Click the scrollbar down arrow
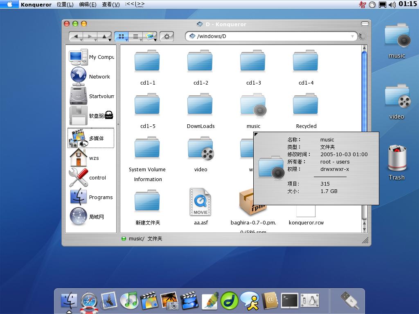This screenshot has height=314, width=419. (364, 229)
